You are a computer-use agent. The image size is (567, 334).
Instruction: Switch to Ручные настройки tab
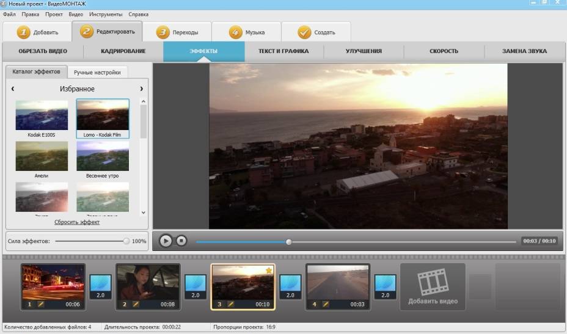(97, 72)
